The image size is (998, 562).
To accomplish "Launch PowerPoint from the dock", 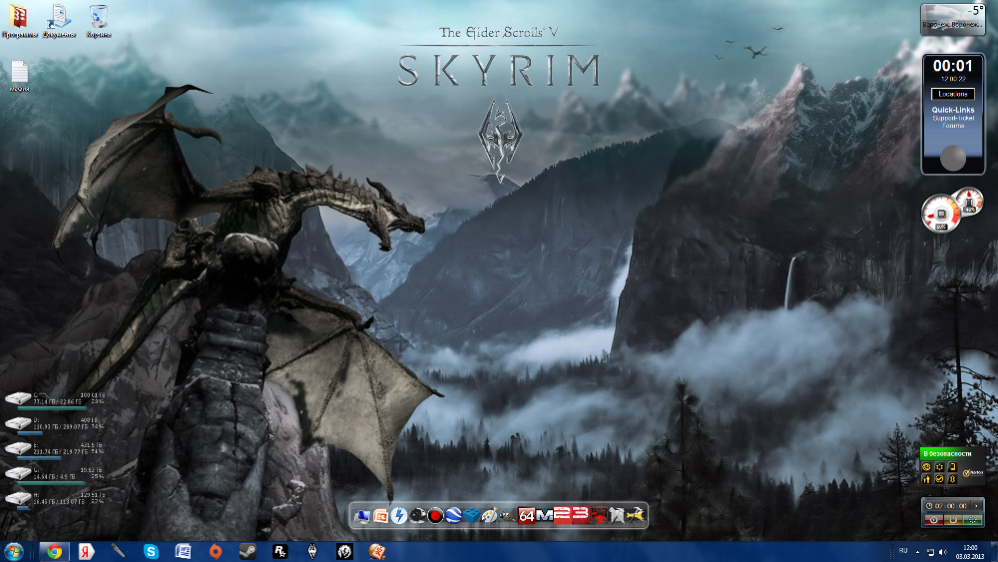I will click(380, 515).
